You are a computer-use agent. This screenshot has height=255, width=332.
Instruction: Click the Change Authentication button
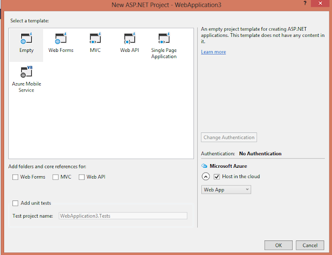point(229,137)
